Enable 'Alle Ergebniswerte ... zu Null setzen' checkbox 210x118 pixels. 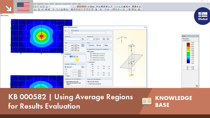coord(65,82)
